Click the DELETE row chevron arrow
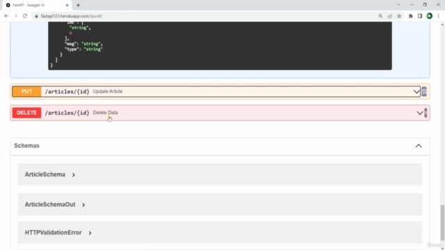The image size is (445, 250). (419, 112)
